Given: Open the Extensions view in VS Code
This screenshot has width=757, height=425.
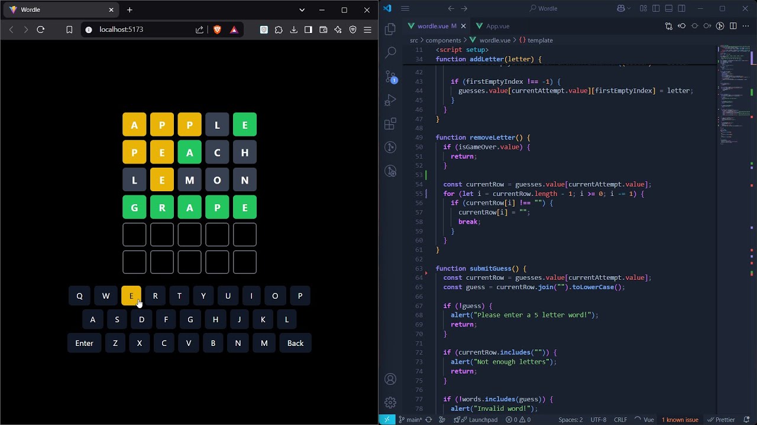Looking at the screenshot, I should pyautogui.click(x=390, y=124).
